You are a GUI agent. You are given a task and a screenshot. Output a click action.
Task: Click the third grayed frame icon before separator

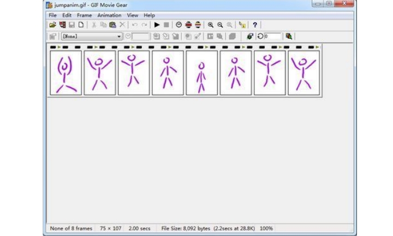(x=175, y=37)
